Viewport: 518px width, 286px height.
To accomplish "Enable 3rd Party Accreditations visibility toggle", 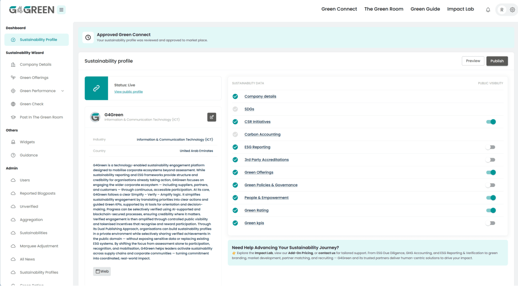I will point(491,160).
